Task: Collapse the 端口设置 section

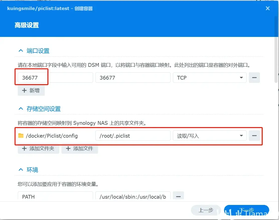Action: [x=21, y=50]
